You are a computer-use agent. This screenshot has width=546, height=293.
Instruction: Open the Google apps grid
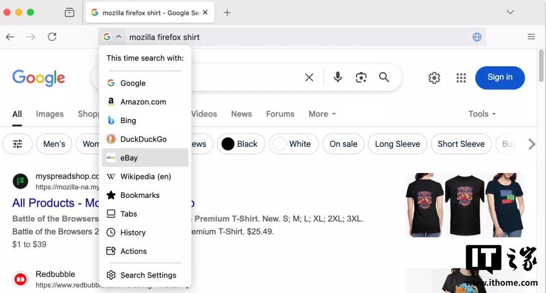point(461,78)
